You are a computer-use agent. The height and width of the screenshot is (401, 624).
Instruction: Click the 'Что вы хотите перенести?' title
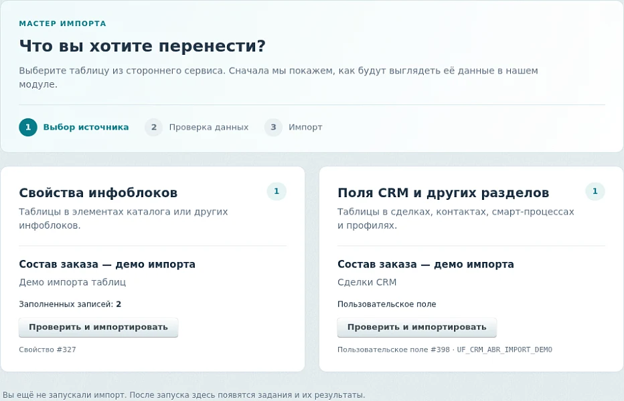[x=143, y=45]
